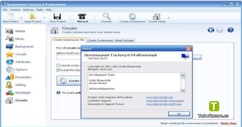
Task: Switch to Create Screensaver File tab
Action: pos(69,40)
